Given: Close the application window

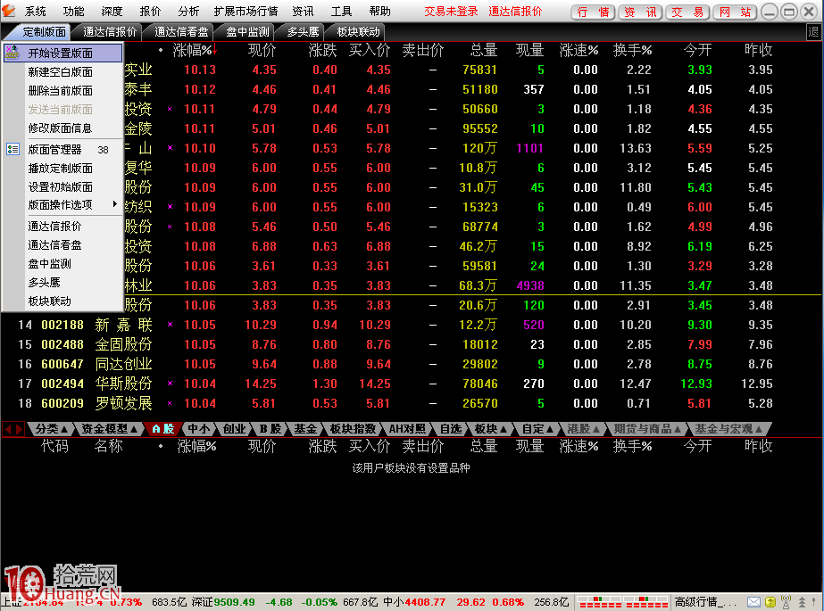Looking at the screenshot, I should pos(809,12).
